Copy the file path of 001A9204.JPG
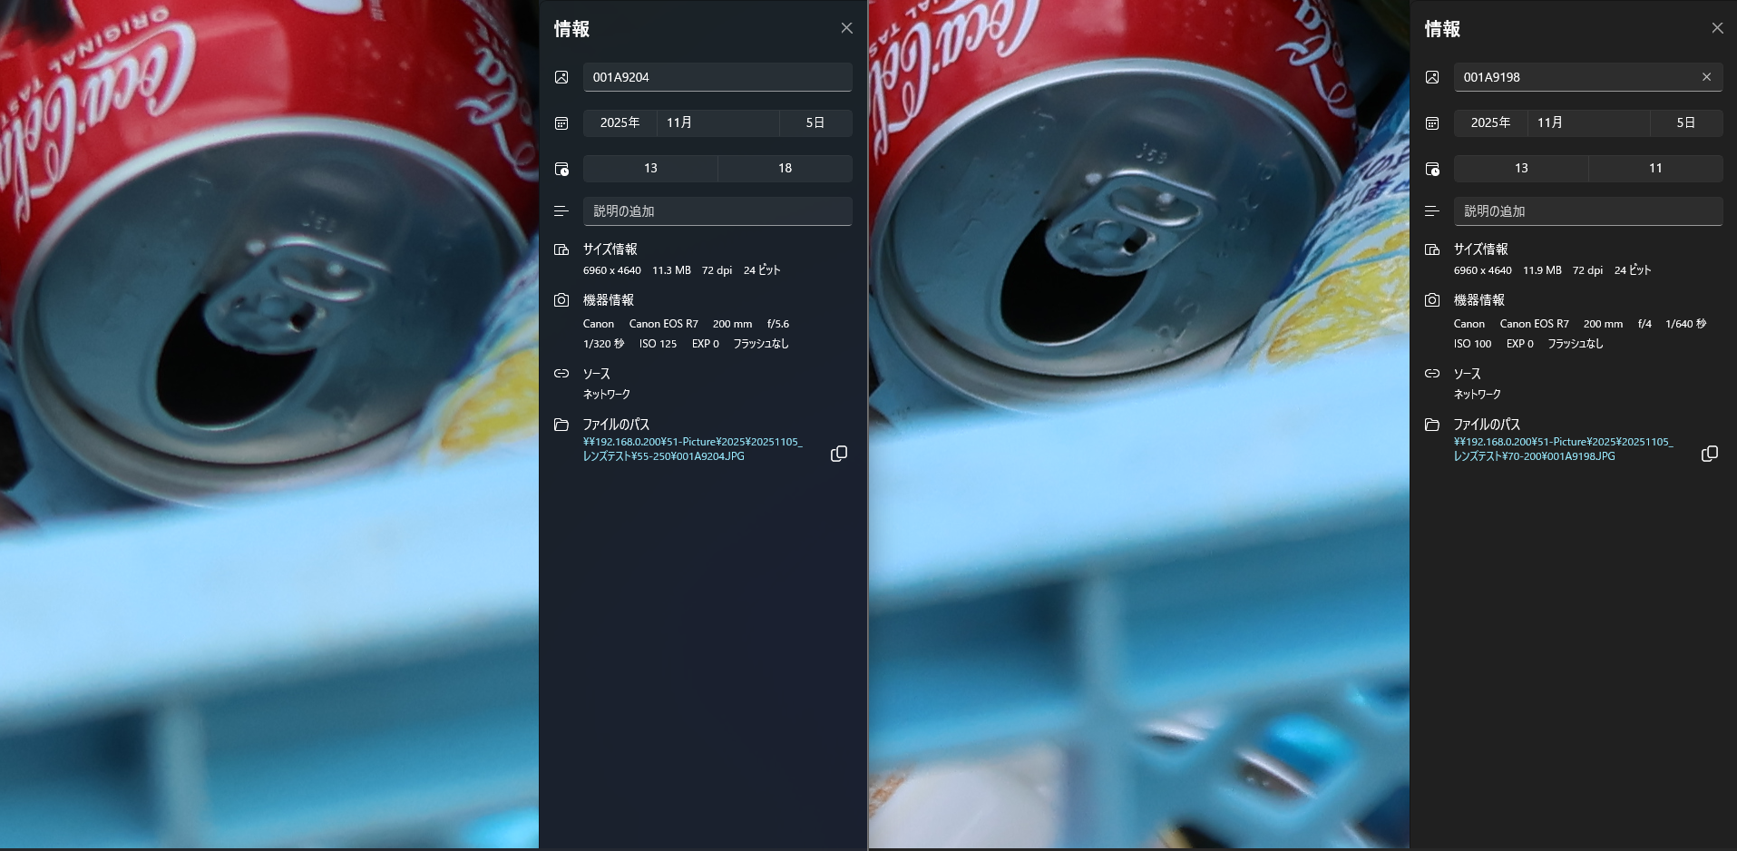 [x=839, y=454]
